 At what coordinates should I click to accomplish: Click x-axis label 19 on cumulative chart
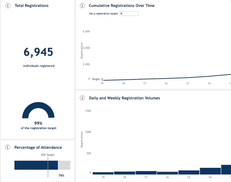[x=102, y=83]
